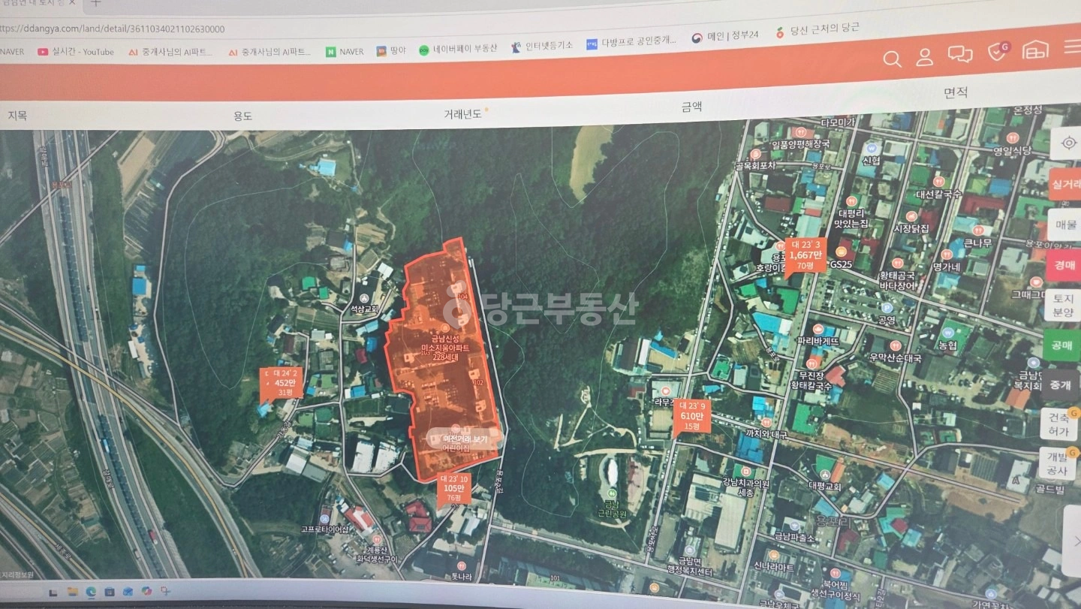The height and width of the screenshot is (609, 1081).
Task: Open the 땅야 bookmark
Action: point(391,50)
